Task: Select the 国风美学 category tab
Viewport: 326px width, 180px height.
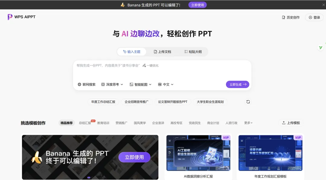Action: [x=140, y=123]
